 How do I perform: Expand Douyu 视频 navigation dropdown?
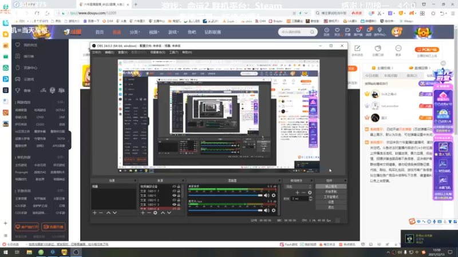coord(154,32)
